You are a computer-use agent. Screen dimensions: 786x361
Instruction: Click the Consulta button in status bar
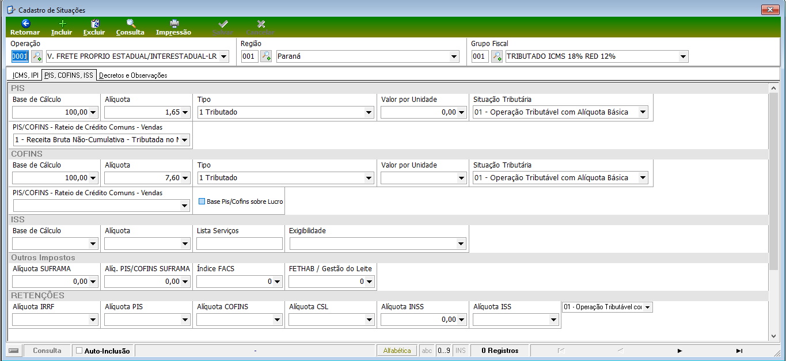tap(47, 351)
